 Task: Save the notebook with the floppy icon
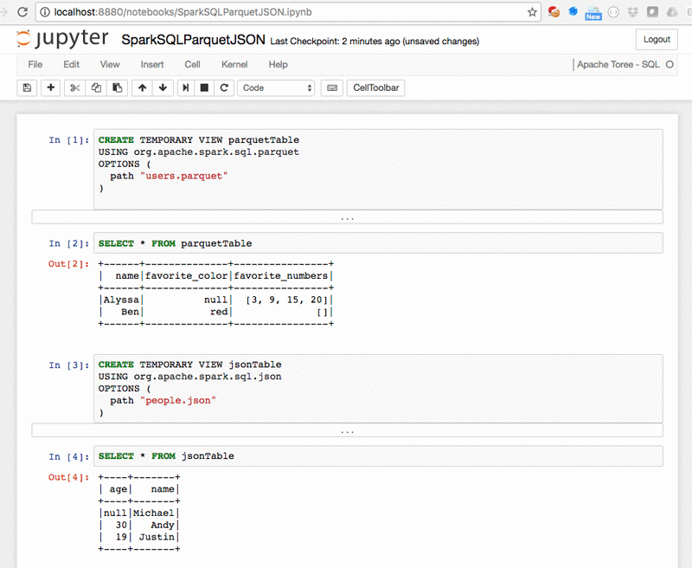27,87
